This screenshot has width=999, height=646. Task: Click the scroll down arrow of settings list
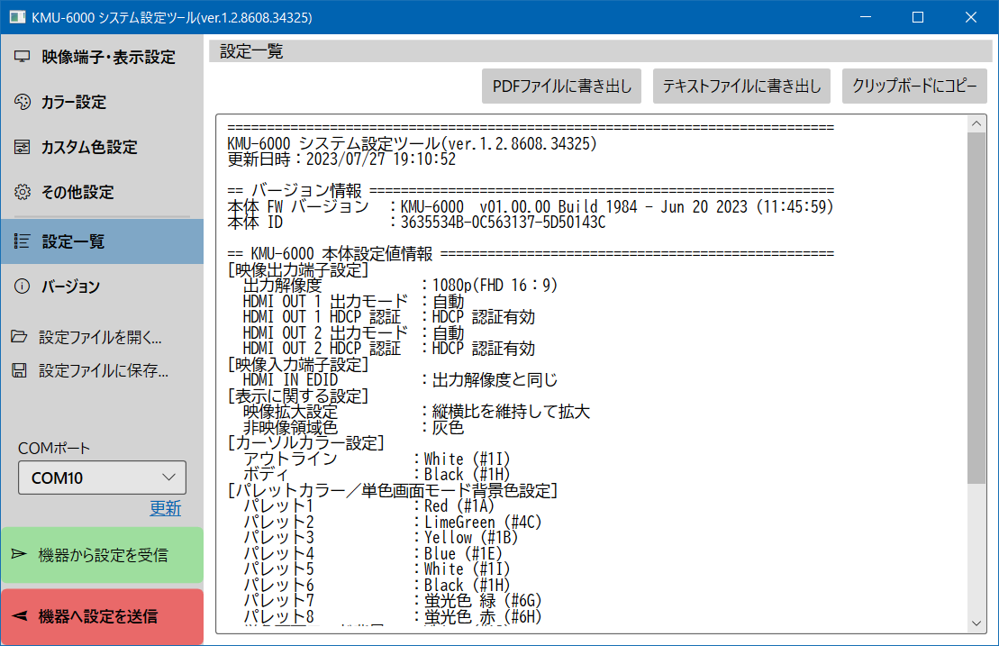pyautogui.click(x=976, y=623)
